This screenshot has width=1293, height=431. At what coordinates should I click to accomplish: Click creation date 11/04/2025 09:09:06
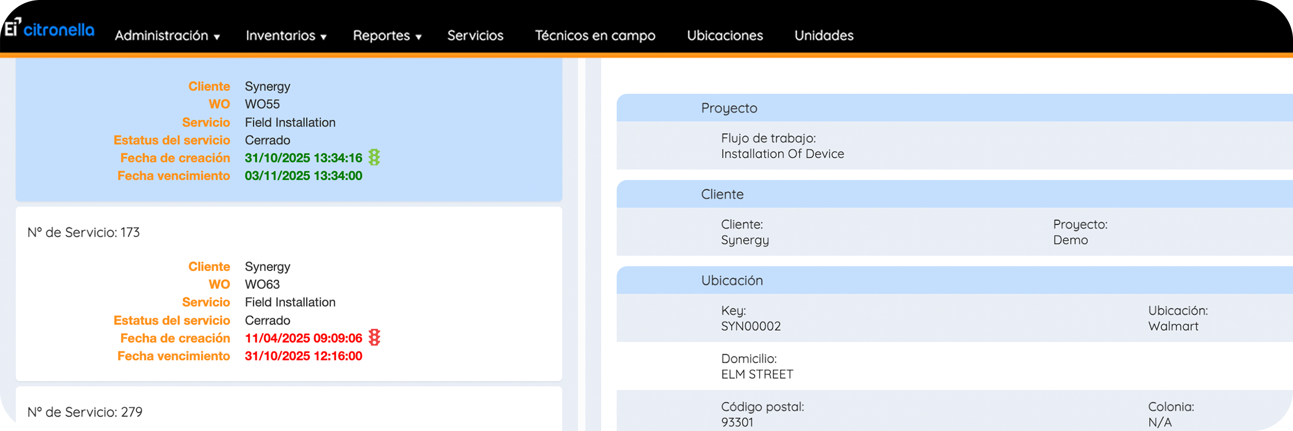(x=303, y=338)
